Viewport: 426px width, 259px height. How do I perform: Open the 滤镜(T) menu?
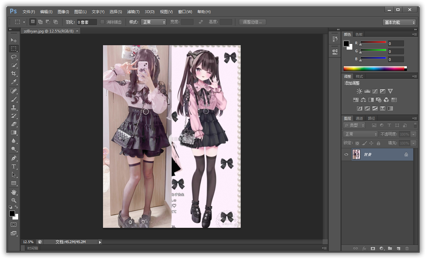[133, 12]
